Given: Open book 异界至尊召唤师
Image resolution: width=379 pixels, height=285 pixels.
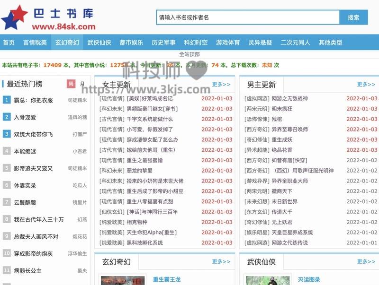Looking at the screenshot, I should (x=289, y=130).
